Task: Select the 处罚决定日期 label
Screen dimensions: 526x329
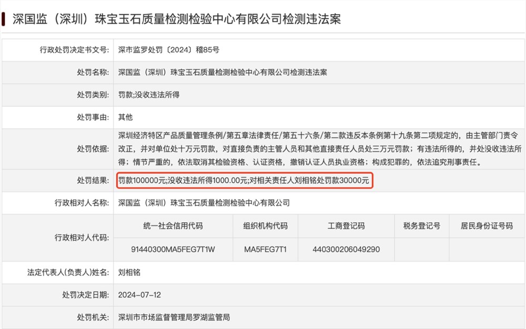Action: pos(86,295)
